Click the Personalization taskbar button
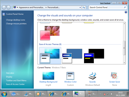Image resolution: width=129 pixels, height=97 pixels. tap(79, 94)
